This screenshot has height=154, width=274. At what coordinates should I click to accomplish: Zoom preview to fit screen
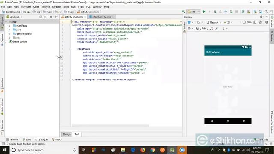[260, 22]
